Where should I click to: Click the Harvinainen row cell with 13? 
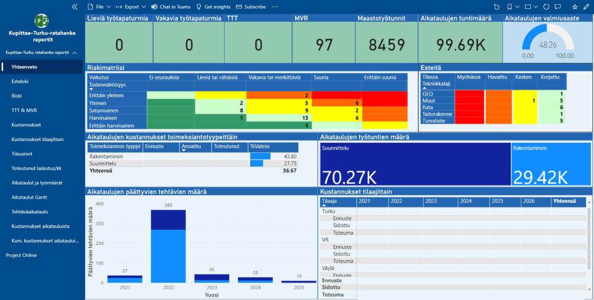tap(279, 117)
